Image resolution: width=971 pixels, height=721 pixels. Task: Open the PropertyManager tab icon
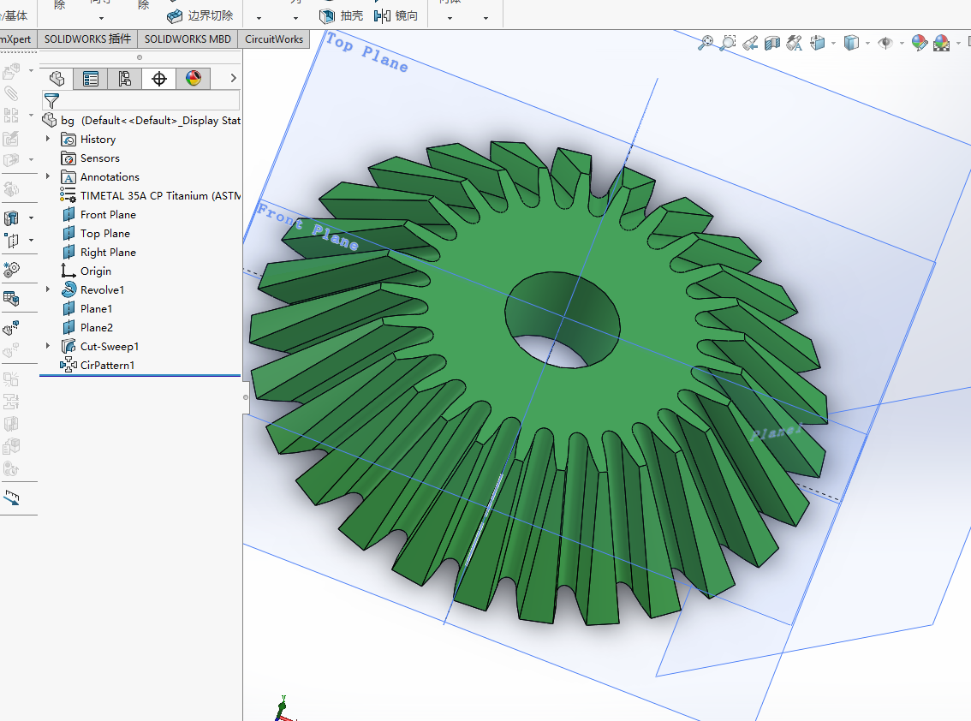pyautogui.click(x=90, y=79)
